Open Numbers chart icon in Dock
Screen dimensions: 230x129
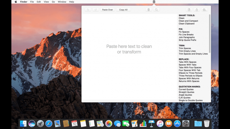point(143,123)
